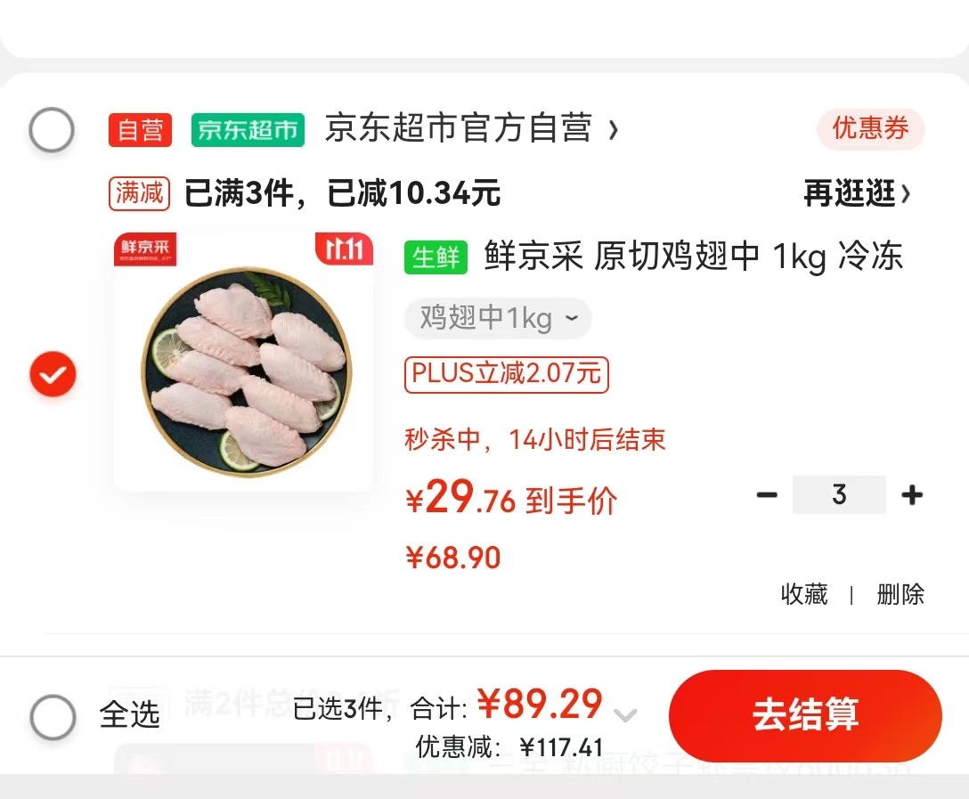The width and height of the screenshot is (969, 799).
Task: Tap the 满减 promotion tag
Action: coord(139,193)
